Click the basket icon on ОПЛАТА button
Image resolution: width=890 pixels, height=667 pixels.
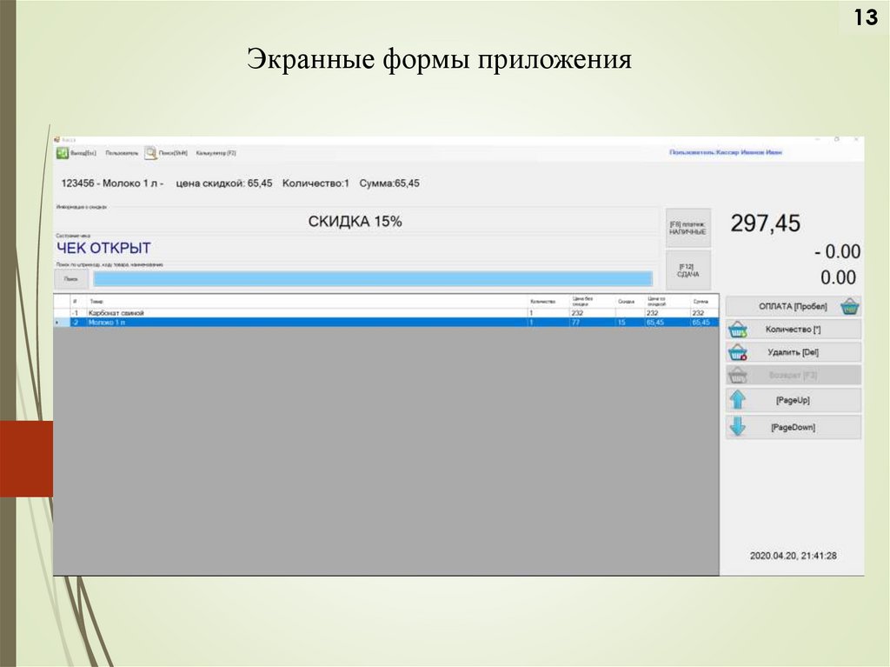point(850,307)
